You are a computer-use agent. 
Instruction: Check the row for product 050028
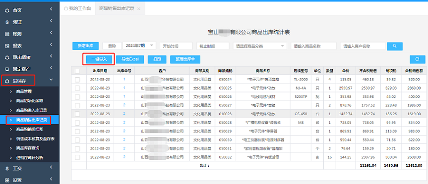(x=77, y=123)
